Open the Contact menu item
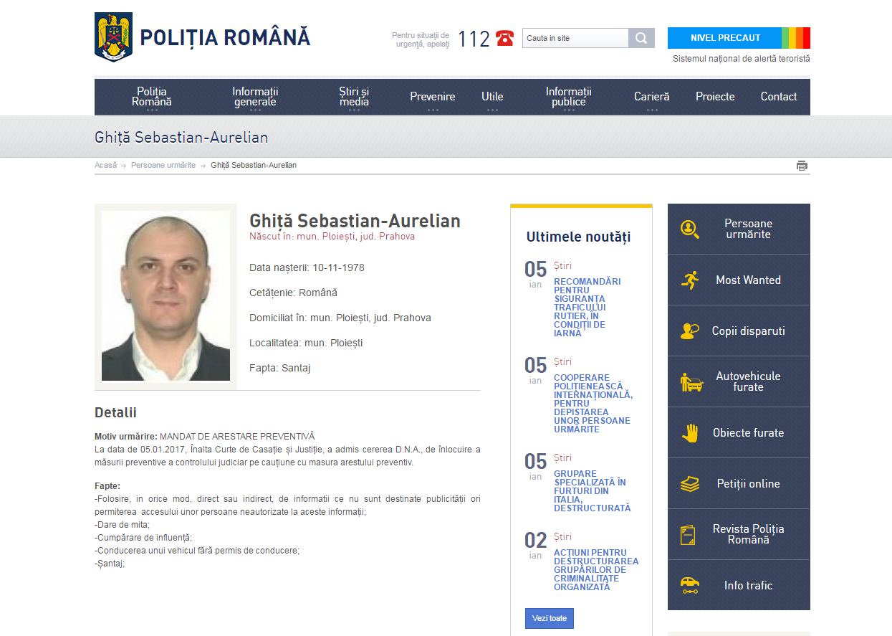The height and width of the screenshot is (636, 892). (779, 97)
